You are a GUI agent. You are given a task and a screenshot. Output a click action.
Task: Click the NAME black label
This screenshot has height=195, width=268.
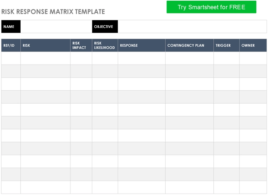pos(11,26)
